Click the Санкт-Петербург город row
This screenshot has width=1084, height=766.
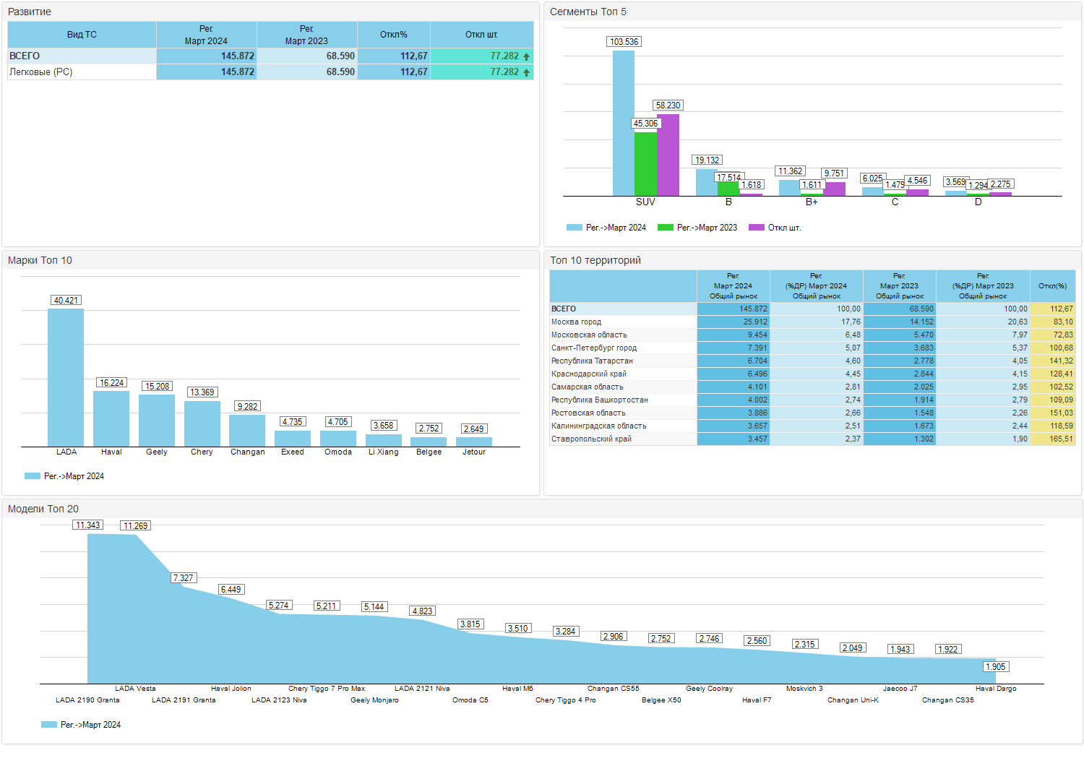(812, 348)
